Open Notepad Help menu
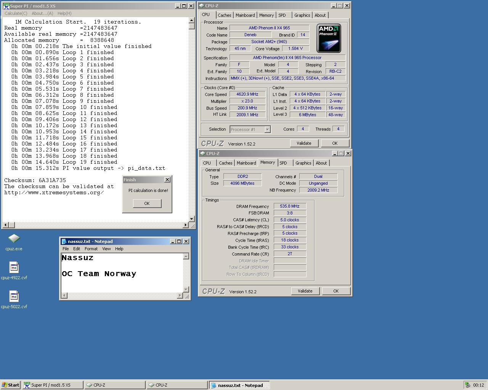Viewport: 488px width, 390px height. 119,249
